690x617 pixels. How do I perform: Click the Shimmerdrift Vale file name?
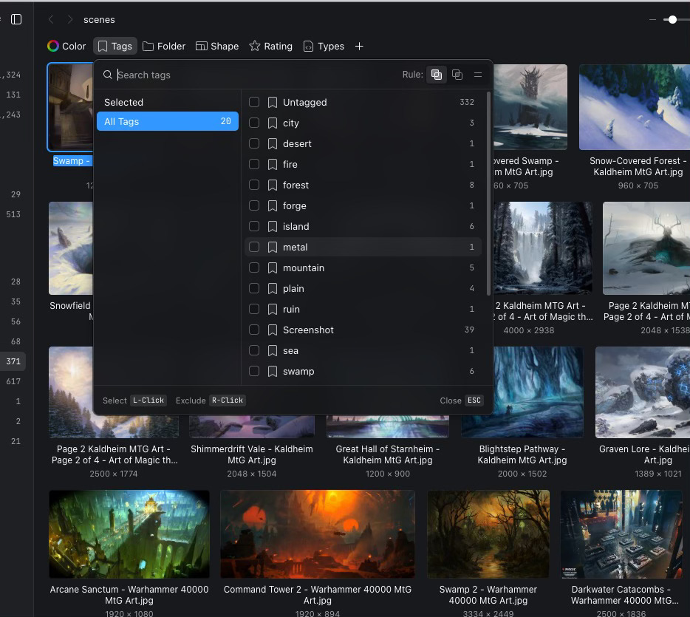(252, 454)
